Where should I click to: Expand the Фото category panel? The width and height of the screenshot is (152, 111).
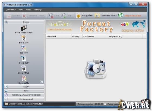(x=24, y=91)
